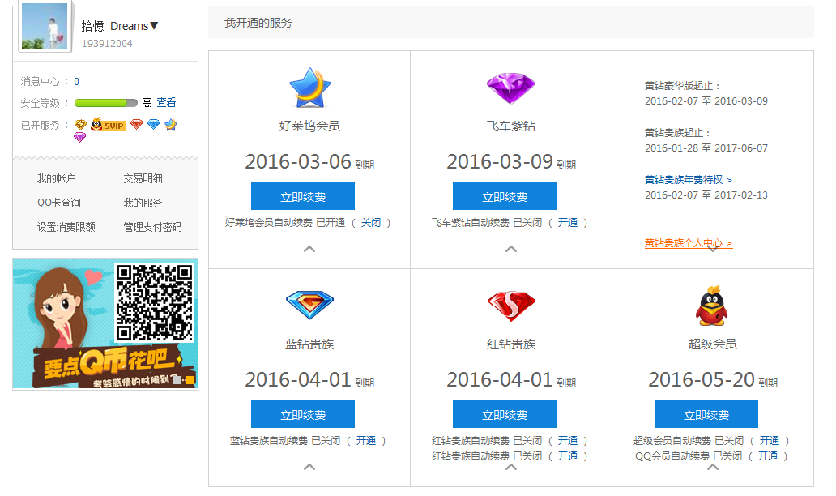Open 管理支付密码 menu item

(x=152, y=227)
